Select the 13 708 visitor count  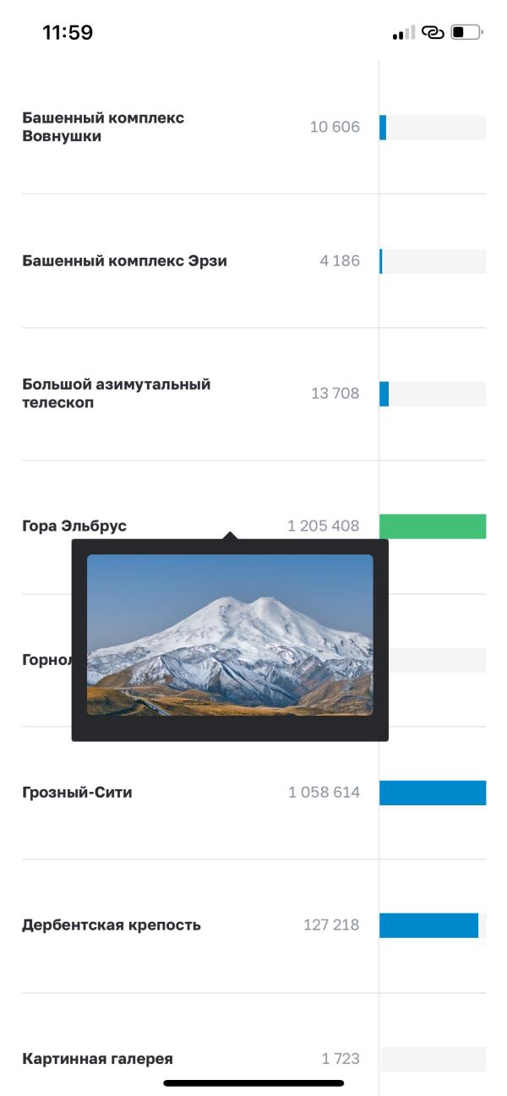(x=335, y=393)
